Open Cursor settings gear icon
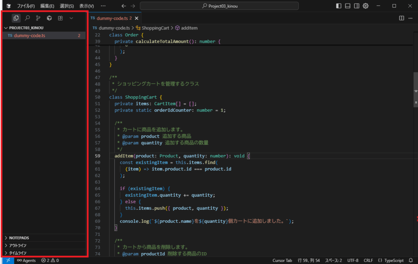The width and height of the screenshot is (418, 264). click(366, 6)
